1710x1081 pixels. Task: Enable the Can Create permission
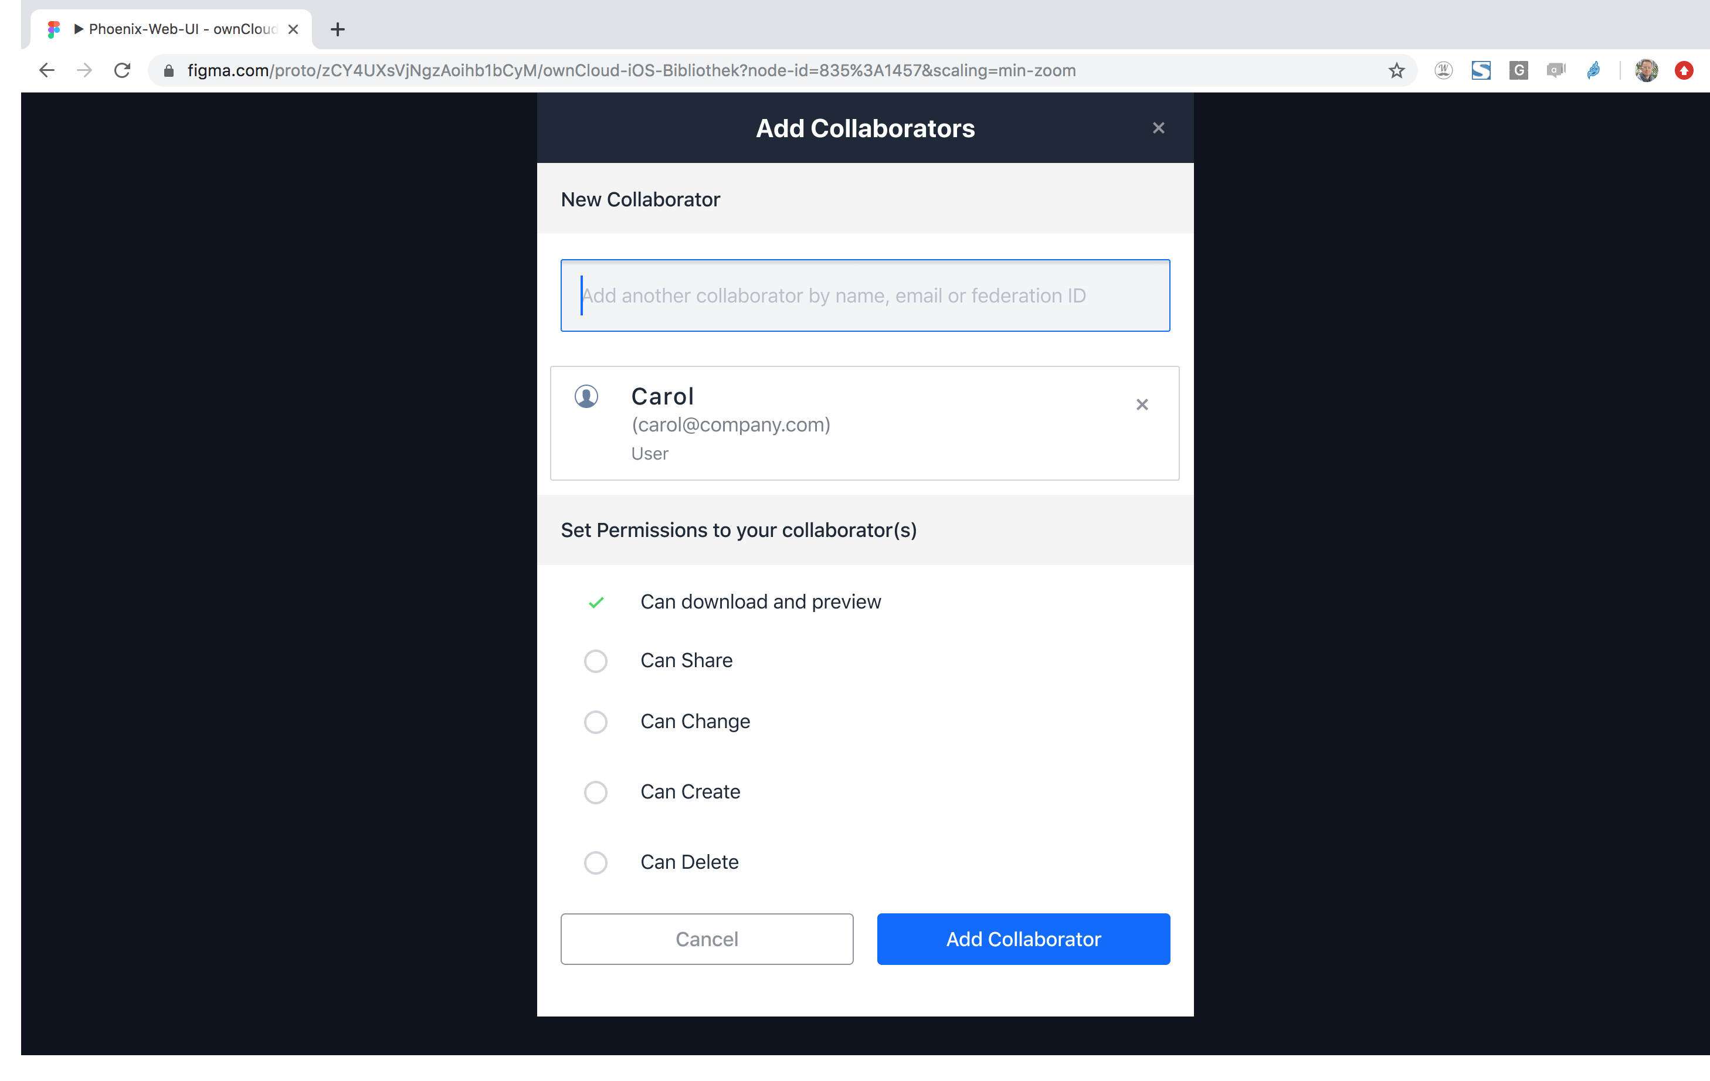(x=595, y=792)
